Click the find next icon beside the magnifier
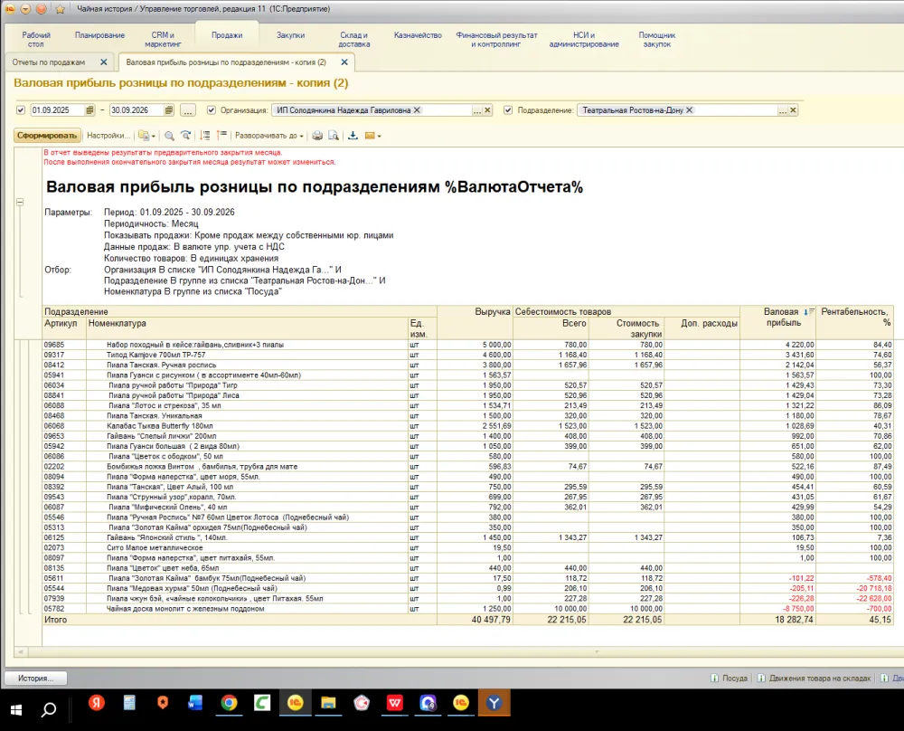The height and width of the screenshot is (731, 904). 185,136
